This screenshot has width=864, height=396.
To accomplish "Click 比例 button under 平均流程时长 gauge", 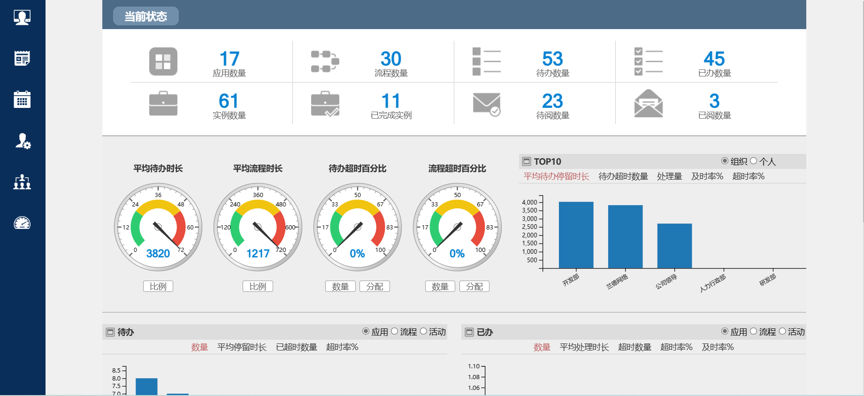I will click(258, 286).
